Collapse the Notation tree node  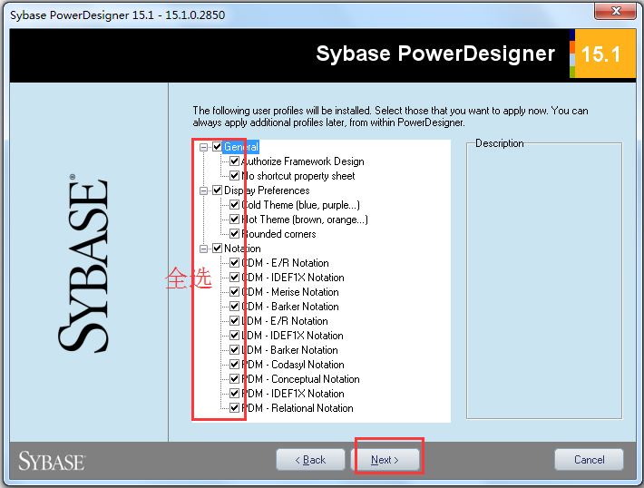pos(205,249)
